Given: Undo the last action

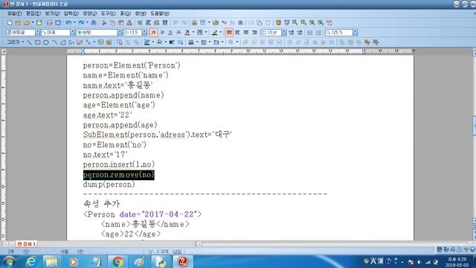Looking at the screenshot, I should [68, 23].
